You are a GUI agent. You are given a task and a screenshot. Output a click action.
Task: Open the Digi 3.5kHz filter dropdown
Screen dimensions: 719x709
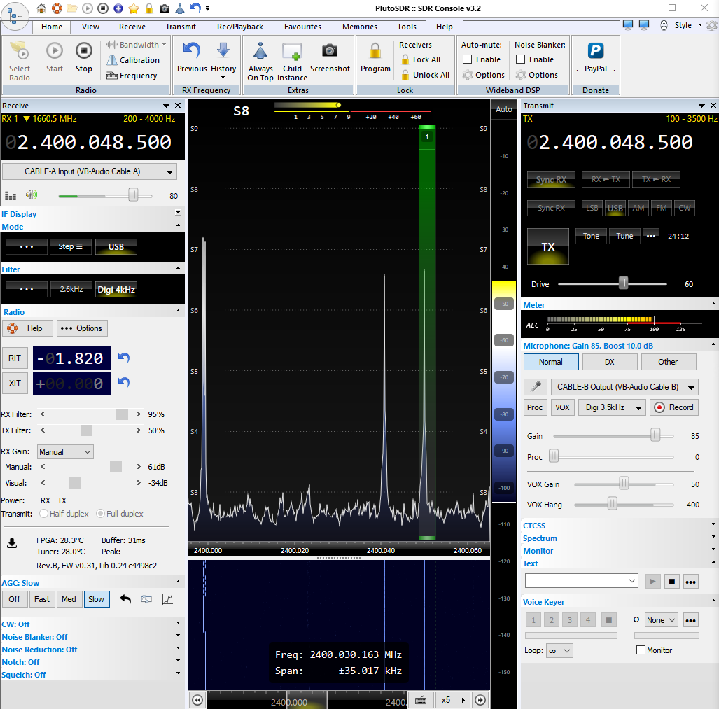pyautogui.click(x=611, y=407)
